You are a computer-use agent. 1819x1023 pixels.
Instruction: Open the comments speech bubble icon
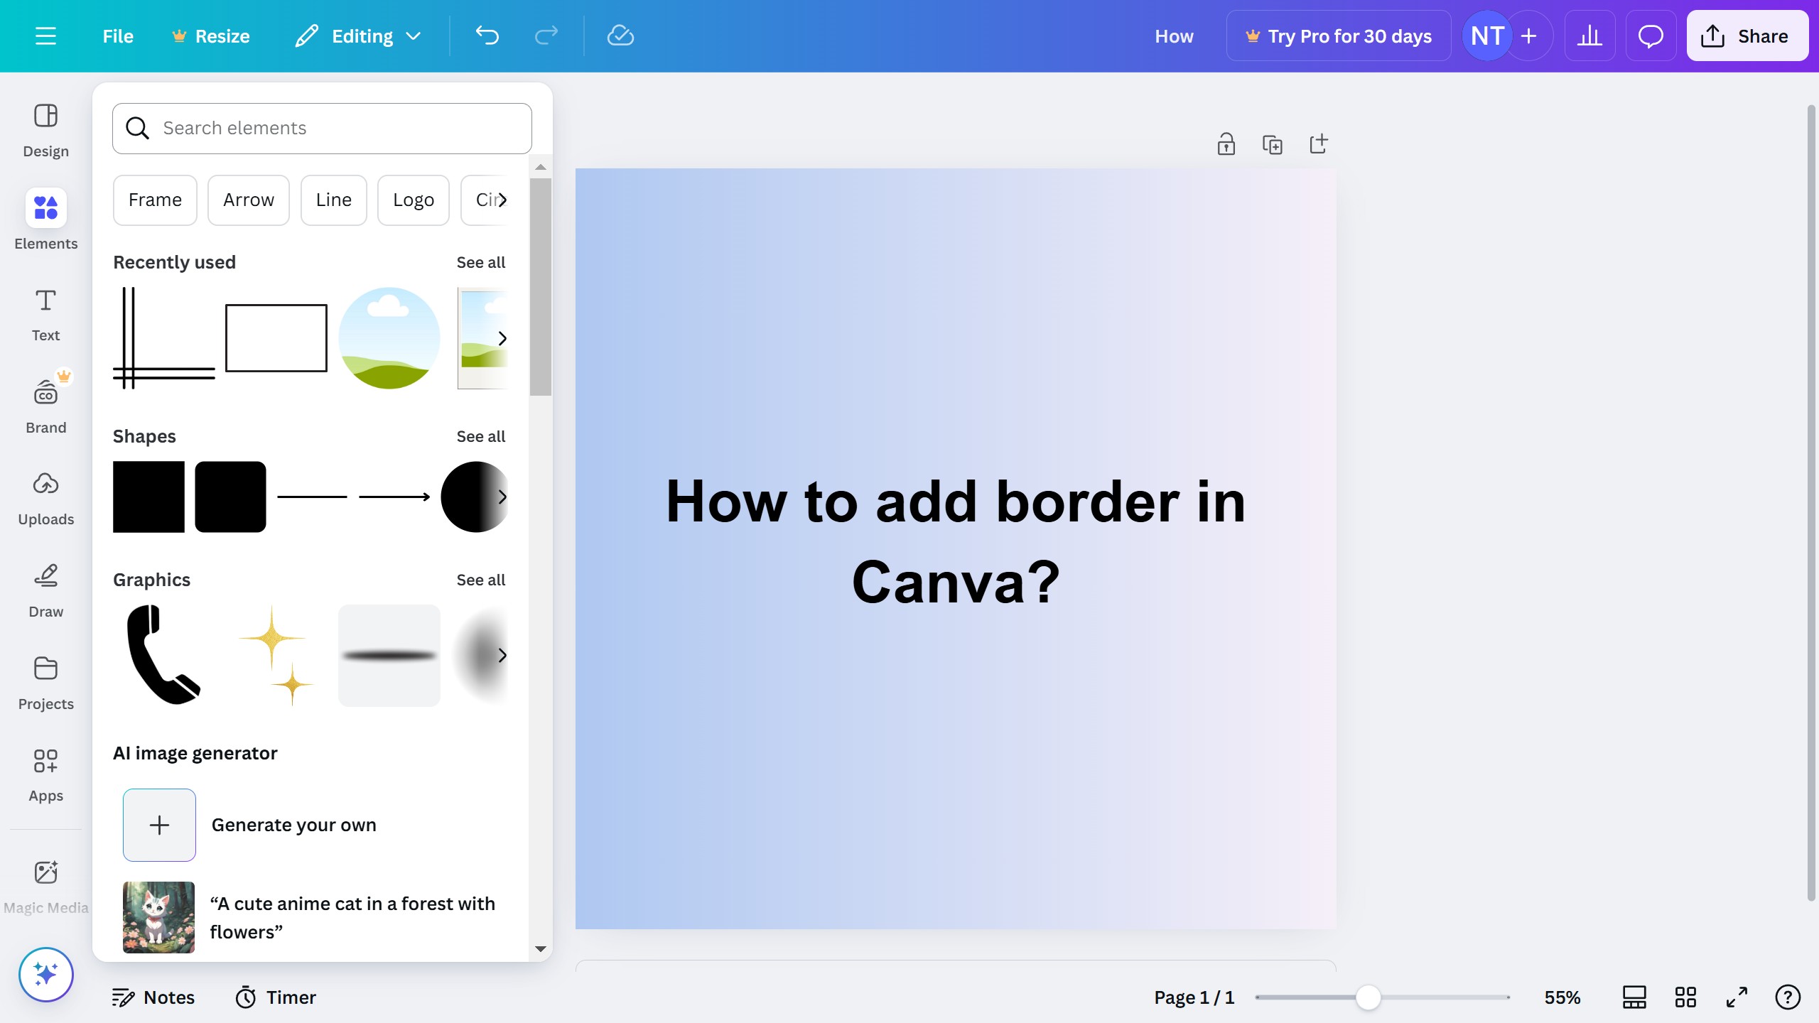1651,36
